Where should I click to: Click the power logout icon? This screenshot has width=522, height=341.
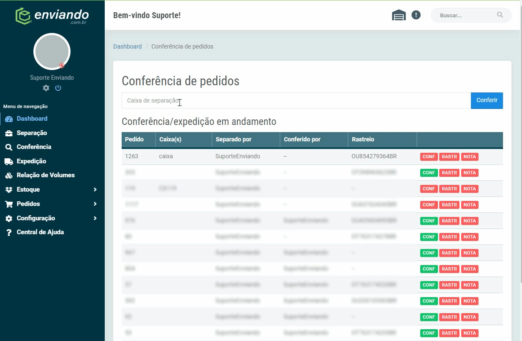(x=58, y=88)
